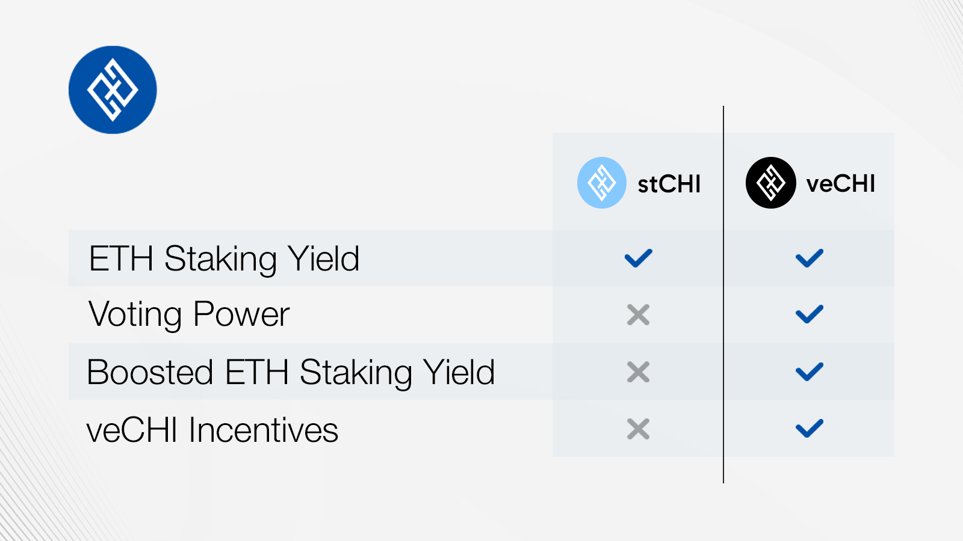
Task: Click veCHI checkmark for Boosted ETH Staking Yield
Action: coord(809,372)
